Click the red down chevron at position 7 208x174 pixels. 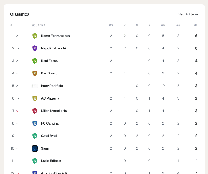pyautogui.click(x=18, y=111)
